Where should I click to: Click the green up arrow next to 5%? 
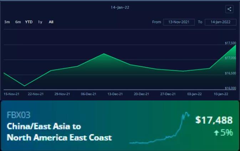coord(216,133)
